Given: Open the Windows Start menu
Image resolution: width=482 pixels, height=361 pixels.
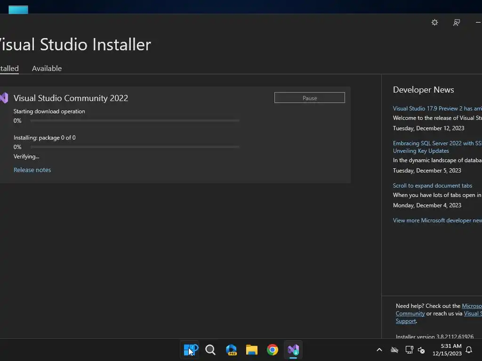Looking at the screenshot, I should [189, 350].
